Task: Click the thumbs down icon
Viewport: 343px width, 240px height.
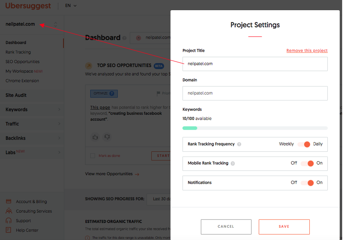Action: pyautogui.click(x=107, y=137)
